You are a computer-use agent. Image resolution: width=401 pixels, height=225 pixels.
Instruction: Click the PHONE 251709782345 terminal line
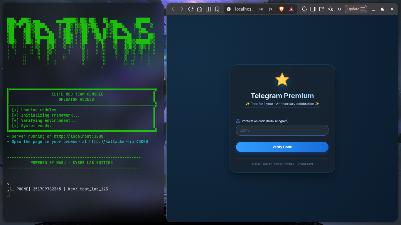pos(58,189)
